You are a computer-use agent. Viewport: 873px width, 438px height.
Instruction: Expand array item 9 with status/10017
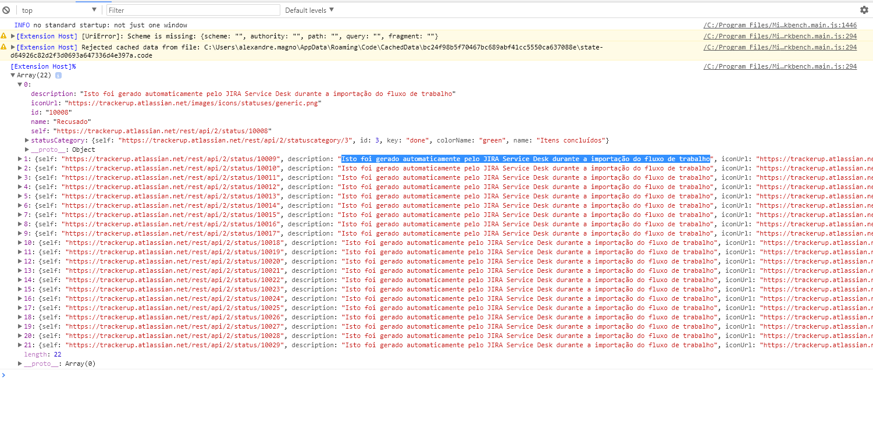(20, 233)
